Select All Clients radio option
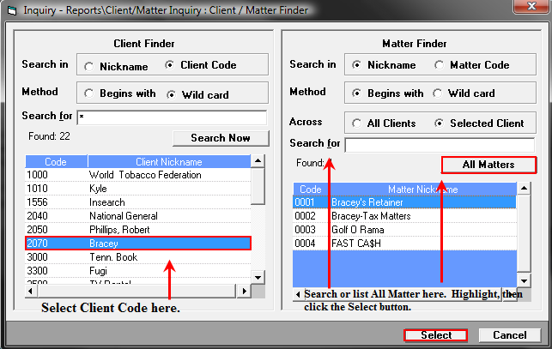 pyautogui.click(x=356, y=123)
